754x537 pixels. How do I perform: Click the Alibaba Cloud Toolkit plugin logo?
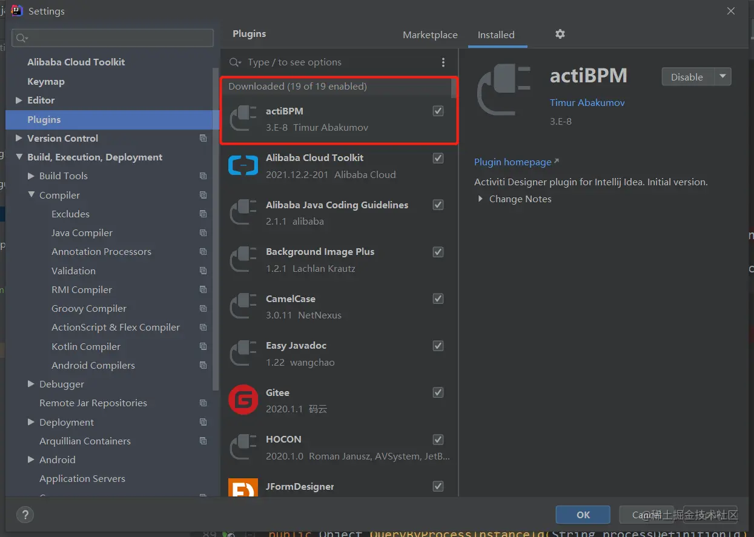[243, 165]
